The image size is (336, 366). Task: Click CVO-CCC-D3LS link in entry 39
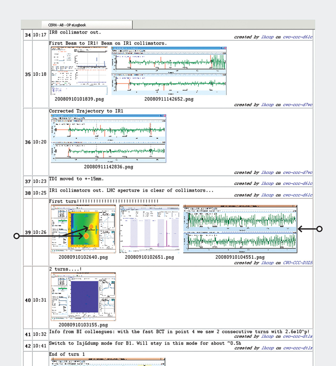point(297,263)
